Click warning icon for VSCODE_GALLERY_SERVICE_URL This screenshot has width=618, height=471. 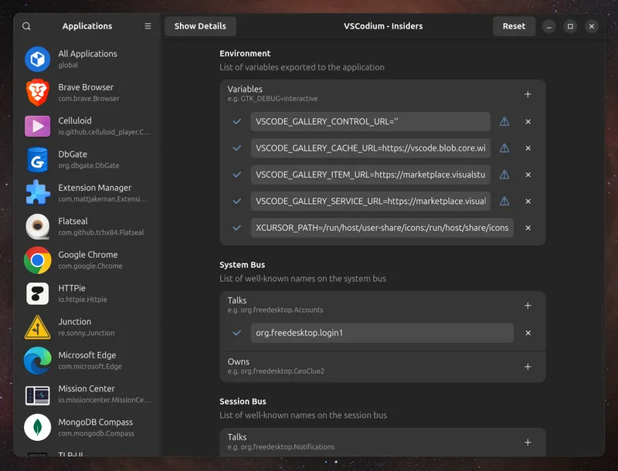504,202
